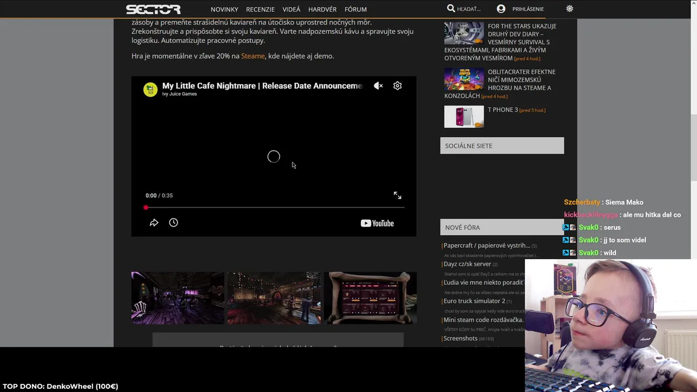Unmute the video with the speaker icon
The height and width of the screenshot is (392, 697).
378,86
